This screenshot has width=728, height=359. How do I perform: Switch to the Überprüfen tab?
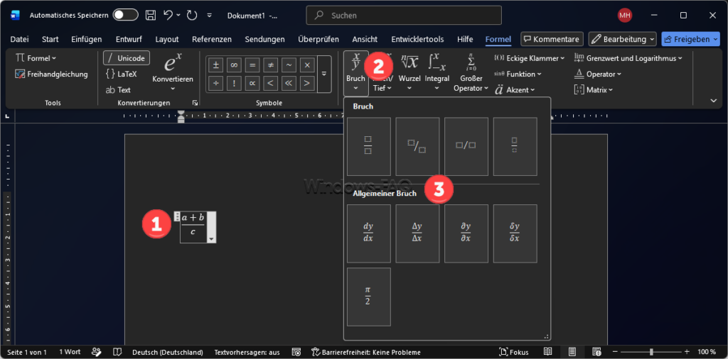pos(318,39)
